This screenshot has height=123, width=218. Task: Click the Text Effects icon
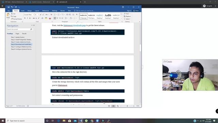(x=42, y=18)
